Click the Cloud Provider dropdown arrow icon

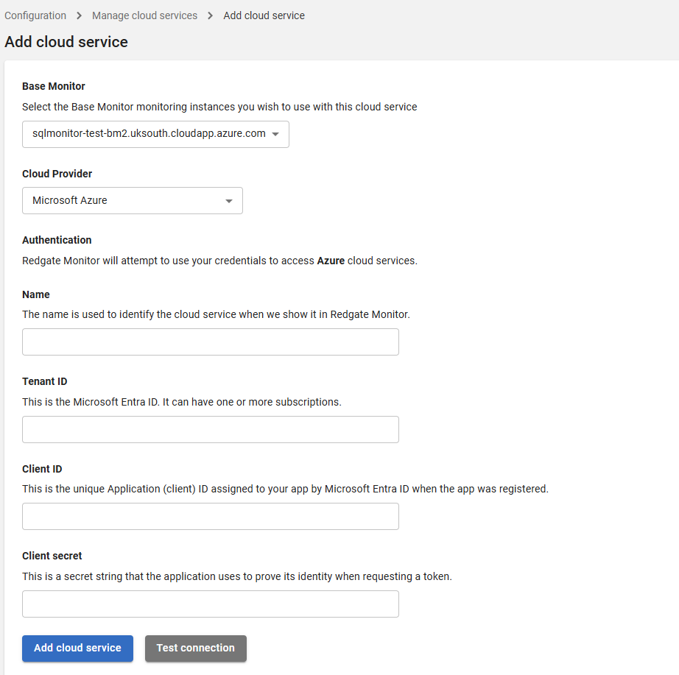pos(229,201)
